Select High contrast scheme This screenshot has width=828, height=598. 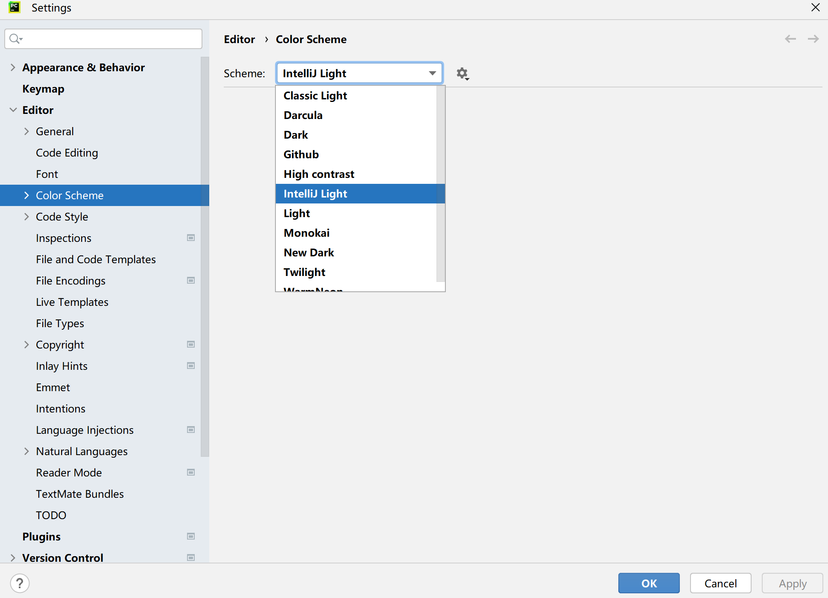click(x=356, y=174)
